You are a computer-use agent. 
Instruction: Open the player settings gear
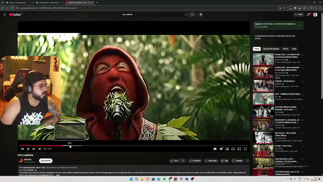tap(221, 149)
